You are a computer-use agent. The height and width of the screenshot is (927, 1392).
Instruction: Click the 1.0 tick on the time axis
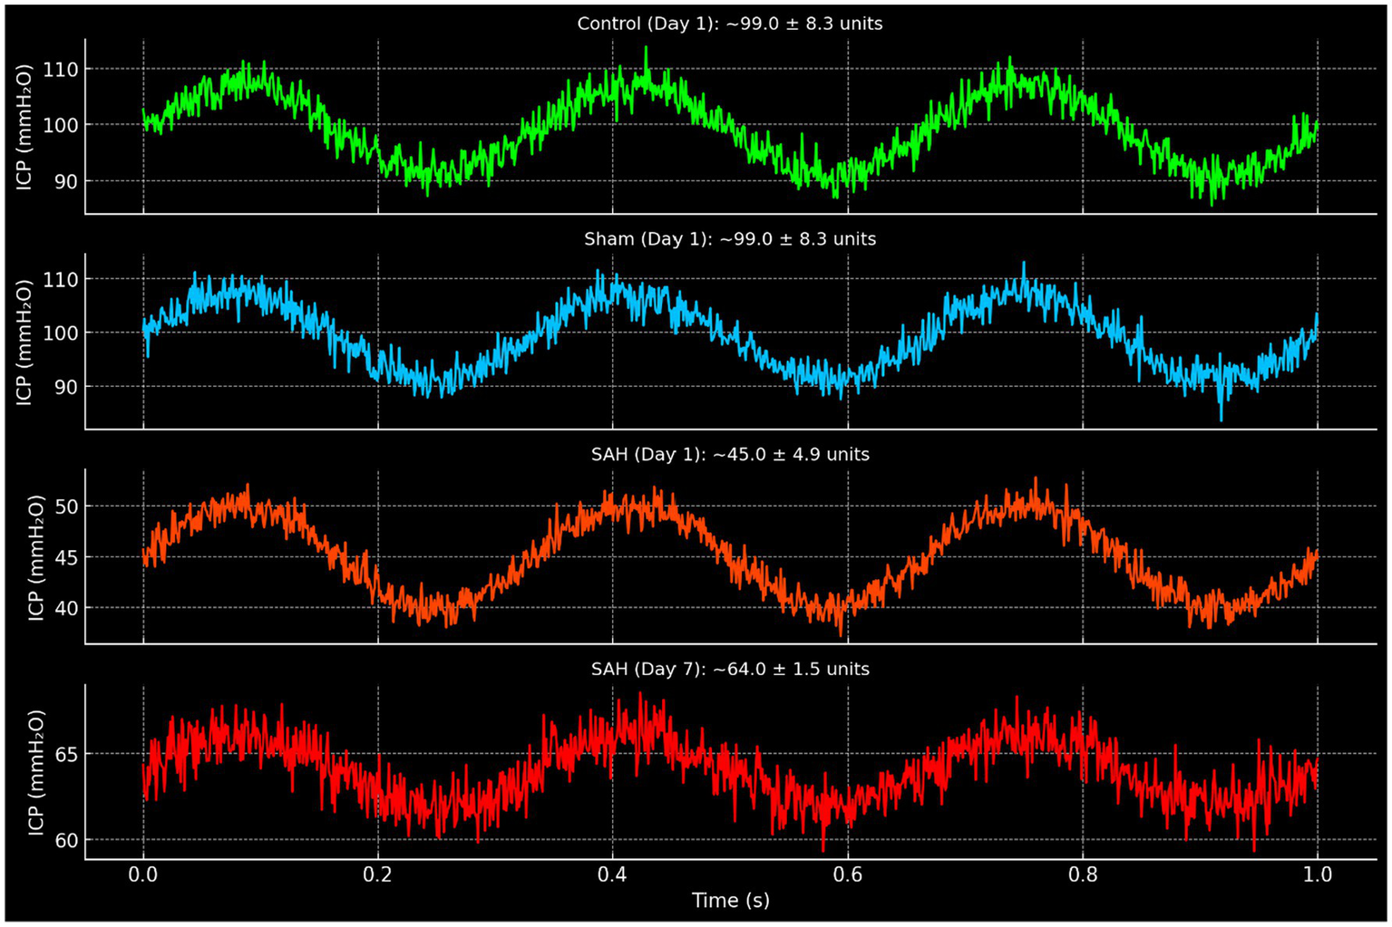[x=1317, y=874]
